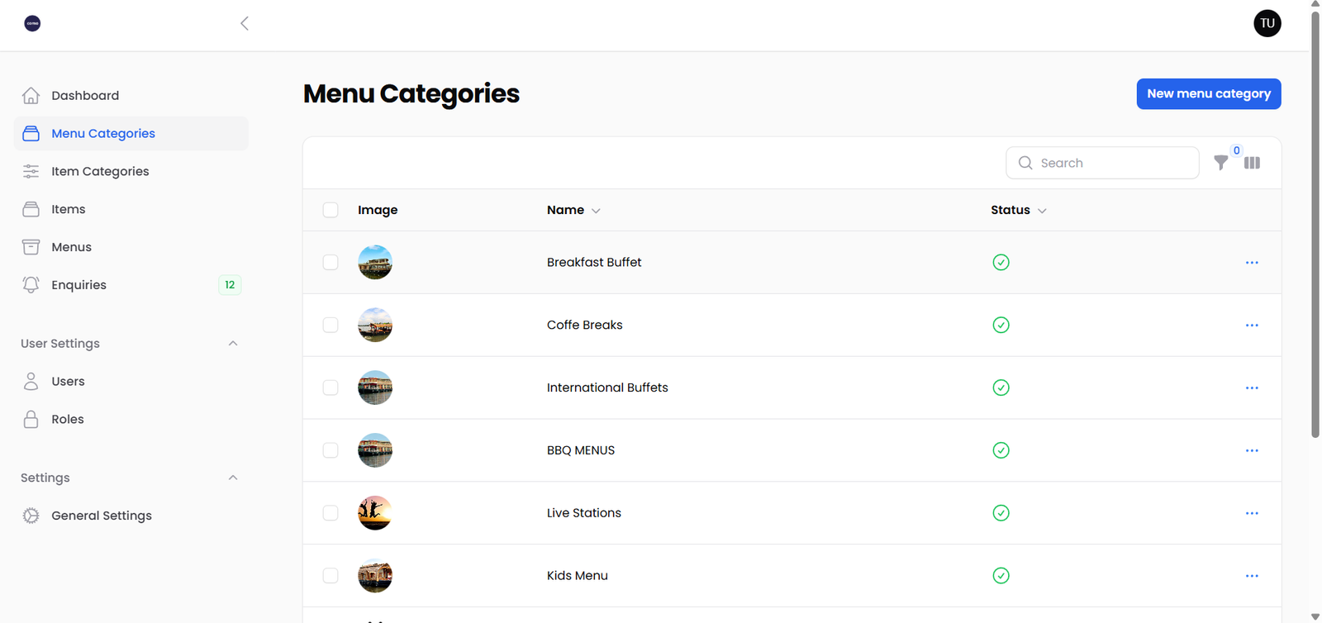Click the TU user avatar
Image resolution: width=1322 pixels, height=623 pixels.
(1267, 23)
